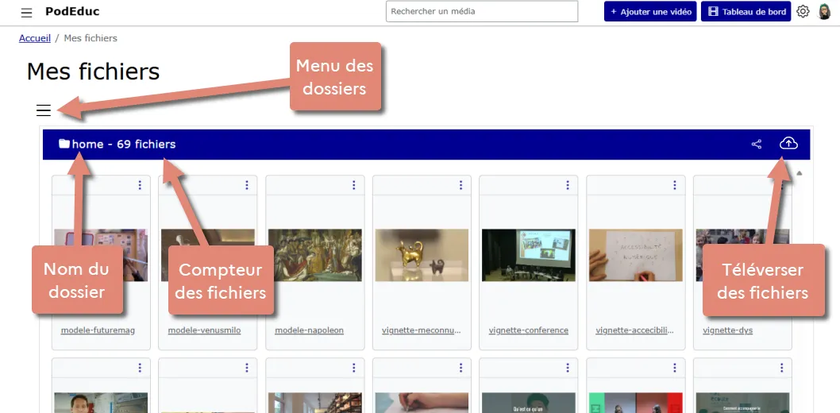Viewport: 840px width, 413px height.
Task: Open options menu for vignette-conference card
Action: point(568,185)
